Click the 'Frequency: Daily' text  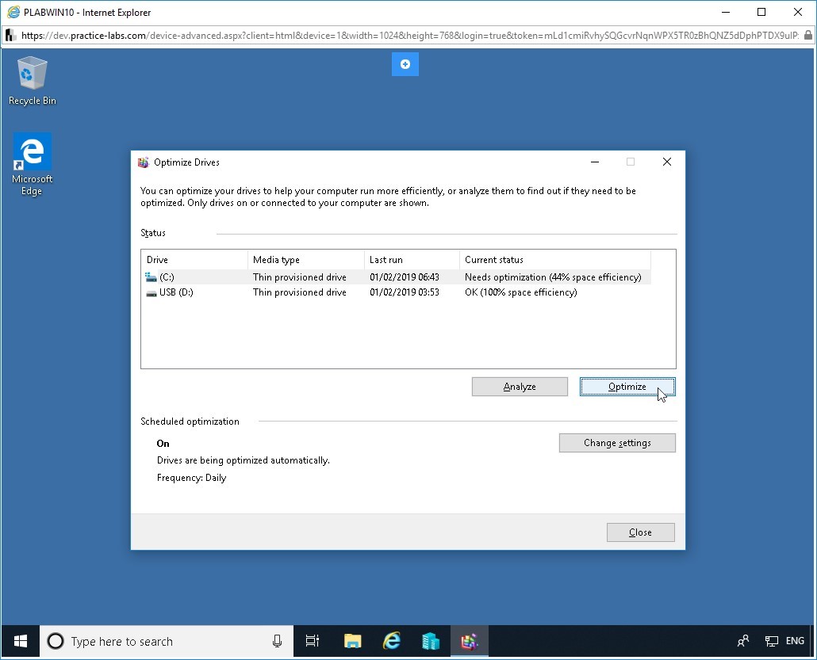click(x=192, y=478)
